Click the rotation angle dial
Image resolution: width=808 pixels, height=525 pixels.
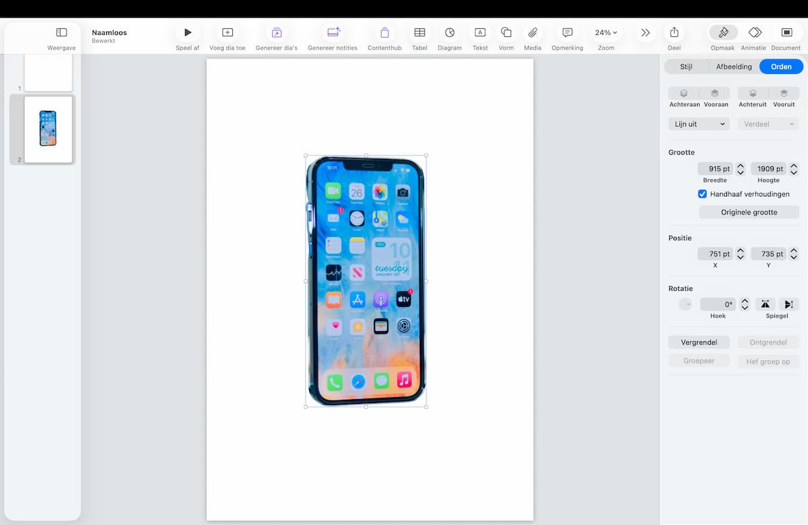click(x=685, y=304)
